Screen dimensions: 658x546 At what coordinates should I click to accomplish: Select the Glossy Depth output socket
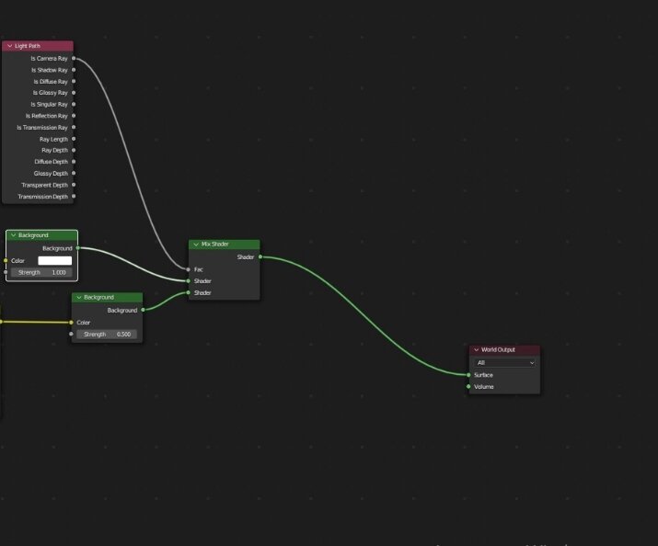(x=74, y=173)
